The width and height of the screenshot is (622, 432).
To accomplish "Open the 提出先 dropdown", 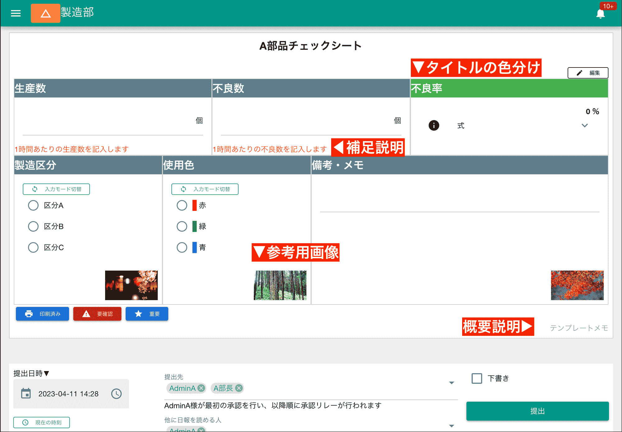I will tap(451, 383).
